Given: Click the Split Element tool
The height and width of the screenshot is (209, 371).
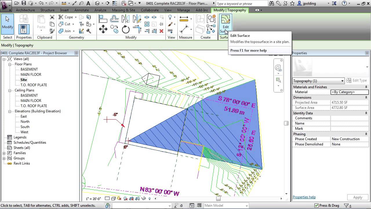Looking at the screenshot, I should click(147, 18).
